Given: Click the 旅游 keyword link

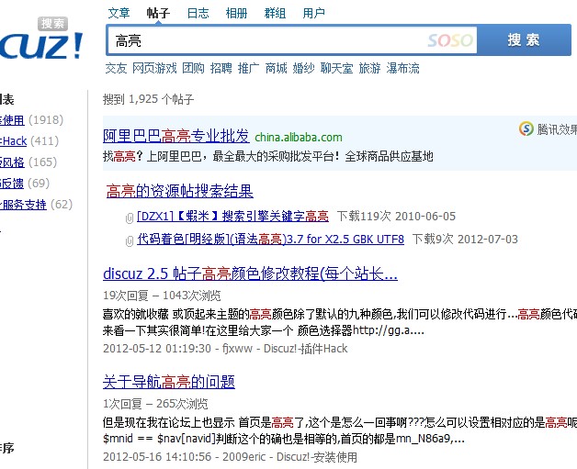Looking at the screenshot, I should coord(370,68).
